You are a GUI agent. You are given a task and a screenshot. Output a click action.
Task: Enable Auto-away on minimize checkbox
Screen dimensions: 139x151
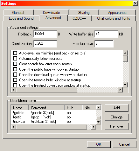pyautogui.click(x=15, y=53)
